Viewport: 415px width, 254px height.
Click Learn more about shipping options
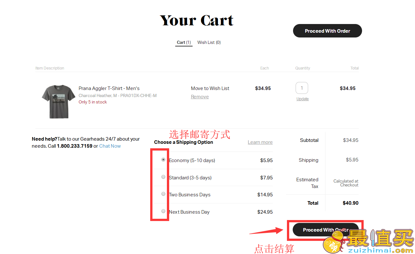pyautogui.click(x=260, y=142)
